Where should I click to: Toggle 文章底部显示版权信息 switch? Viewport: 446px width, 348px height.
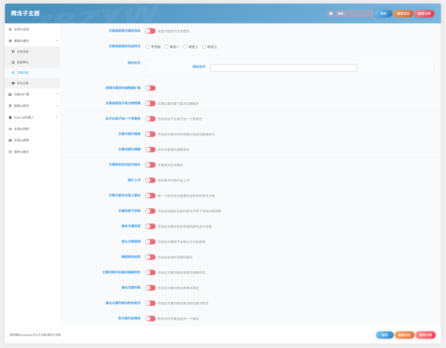(150, 31)
